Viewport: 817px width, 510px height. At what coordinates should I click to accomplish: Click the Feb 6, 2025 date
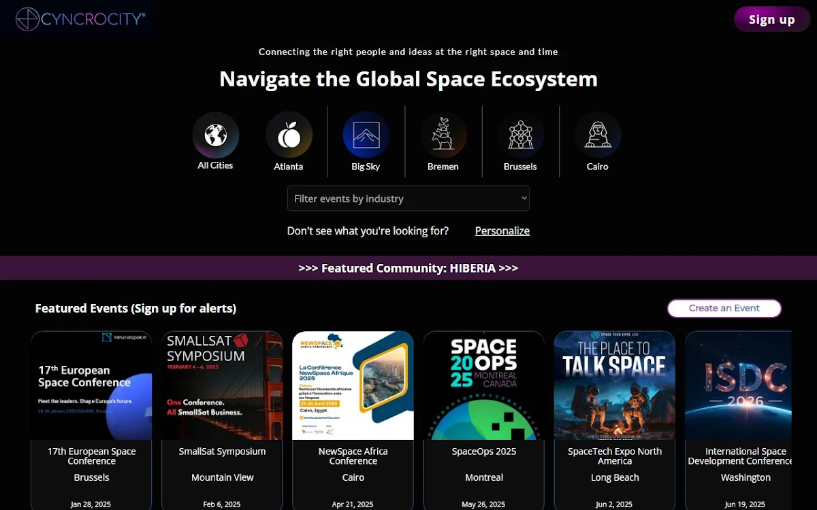click(222, 505)
